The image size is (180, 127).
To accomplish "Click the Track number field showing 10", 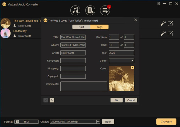I will 114,45.
